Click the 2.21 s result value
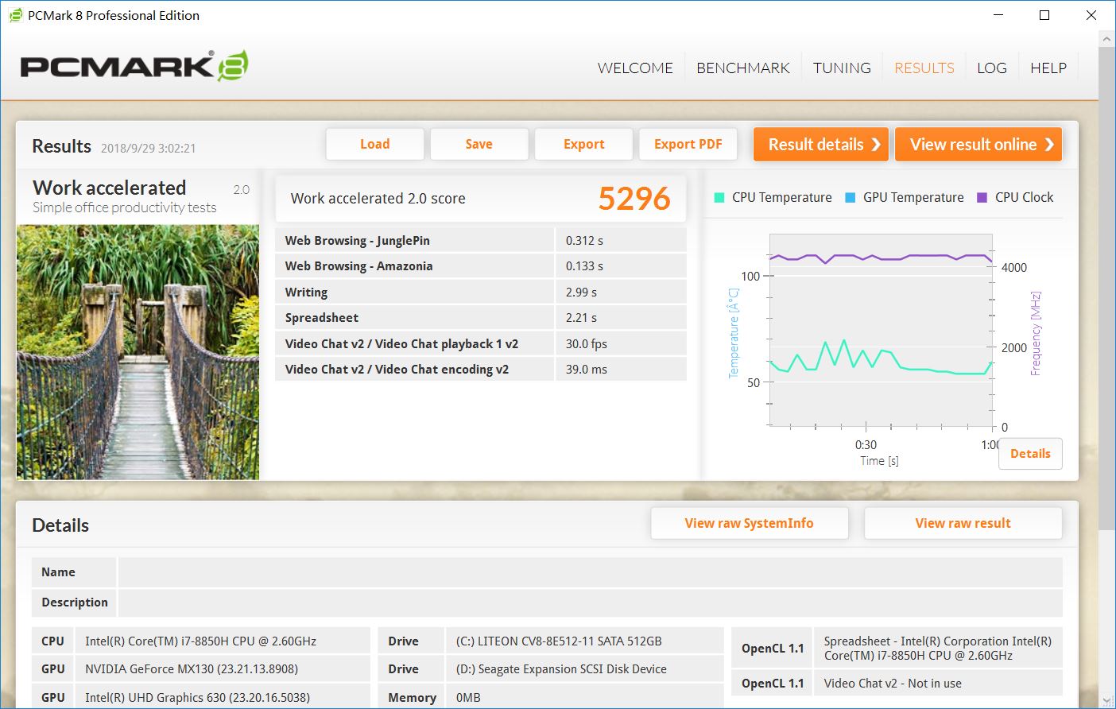This screenshot has width=1116, height=709. click(581, 318)
